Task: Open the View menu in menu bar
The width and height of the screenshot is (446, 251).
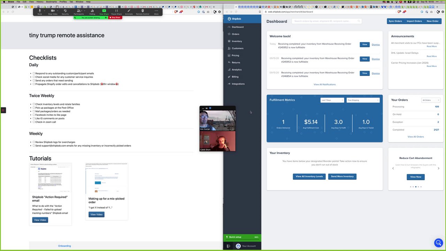Action: pyautogui.click(x=31, y=2)
